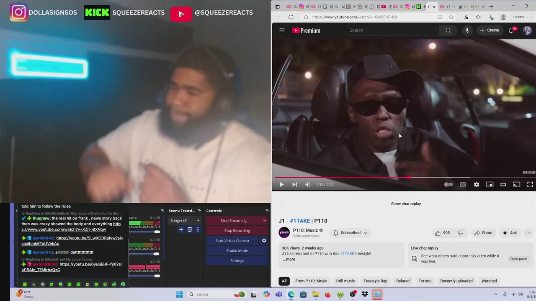Open YouTube account avatar menu

[x=528, y=30]
